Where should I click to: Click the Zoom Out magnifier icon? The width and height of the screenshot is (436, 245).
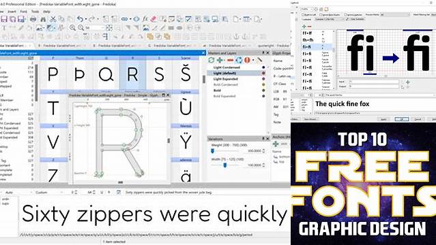pyautogui.click(x=81, y=28)
